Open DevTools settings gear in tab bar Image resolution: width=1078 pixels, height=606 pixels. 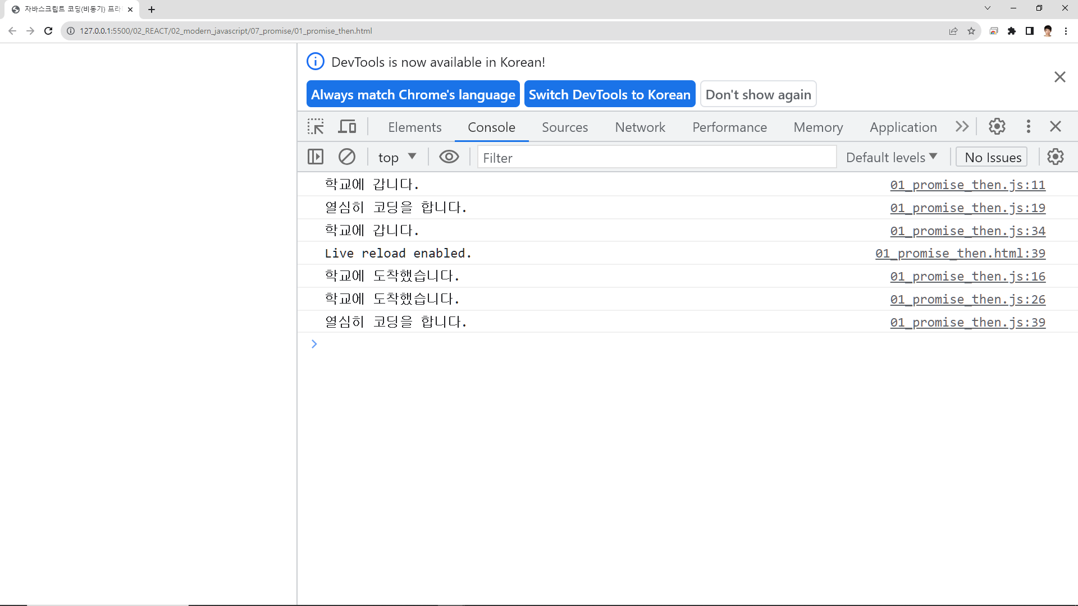997,127
